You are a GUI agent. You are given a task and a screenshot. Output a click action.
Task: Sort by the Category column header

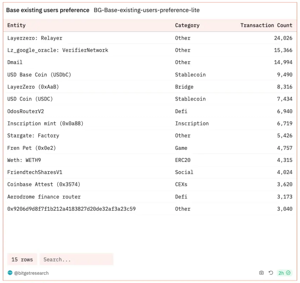187,25
